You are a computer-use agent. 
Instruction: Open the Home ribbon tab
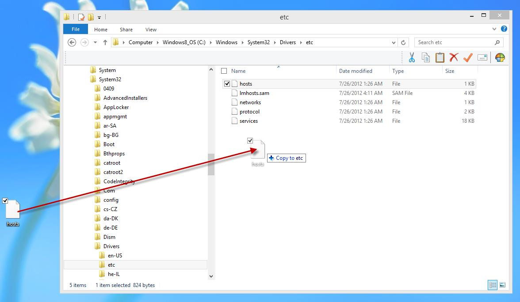[101, 30]
